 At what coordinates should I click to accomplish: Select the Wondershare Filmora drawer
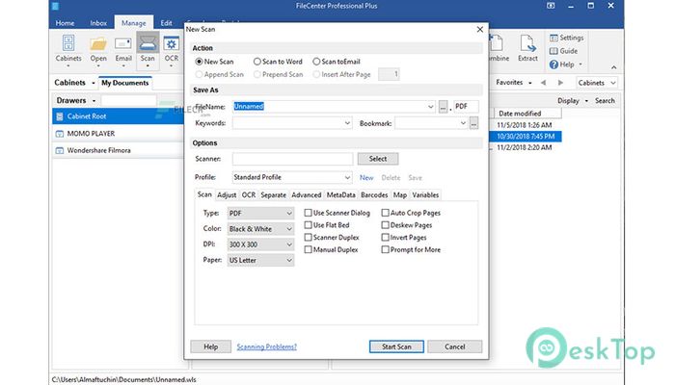(118, 150)
